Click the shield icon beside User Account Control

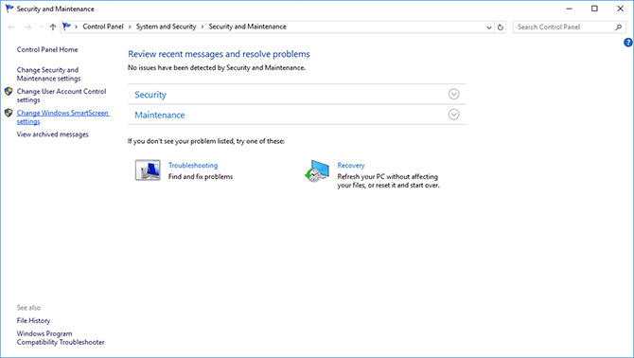pos(9,92)
